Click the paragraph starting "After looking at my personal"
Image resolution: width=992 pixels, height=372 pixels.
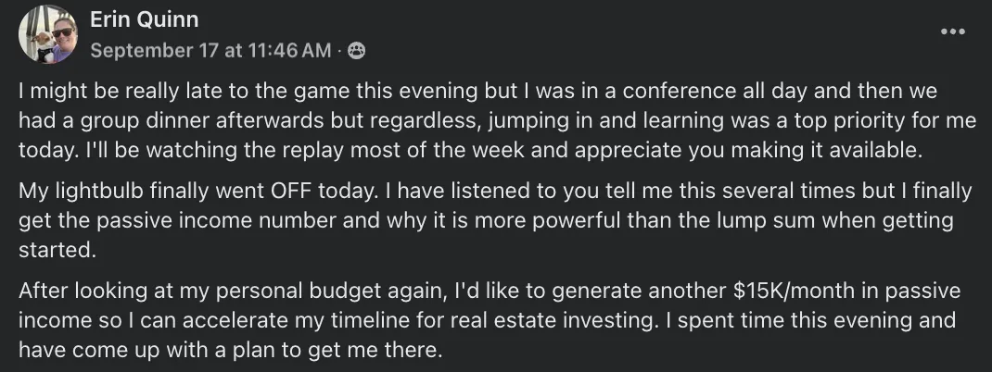[482, 320]
